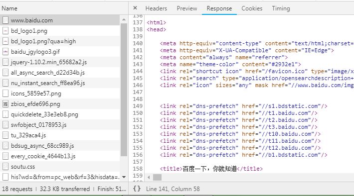Select the www.baidu.com request

60,20
